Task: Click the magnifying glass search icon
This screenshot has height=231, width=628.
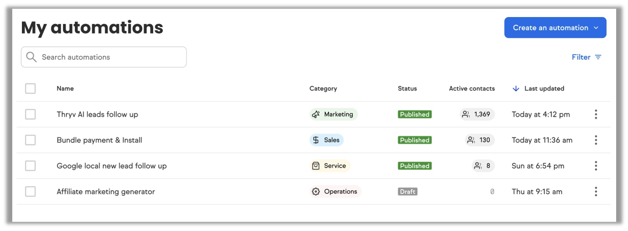Action: 31,57
